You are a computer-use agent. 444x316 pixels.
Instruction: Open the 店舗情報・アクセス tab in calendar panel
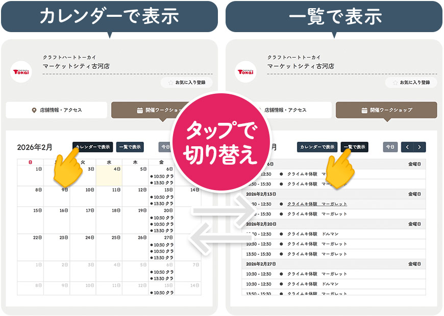click(57, 110)
